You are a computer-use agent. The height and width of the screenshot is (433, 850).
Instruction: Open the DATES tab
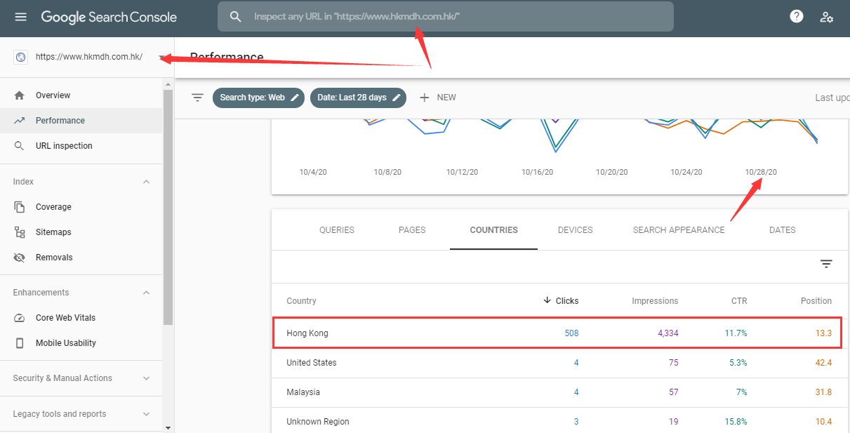[x=783, y=230]
